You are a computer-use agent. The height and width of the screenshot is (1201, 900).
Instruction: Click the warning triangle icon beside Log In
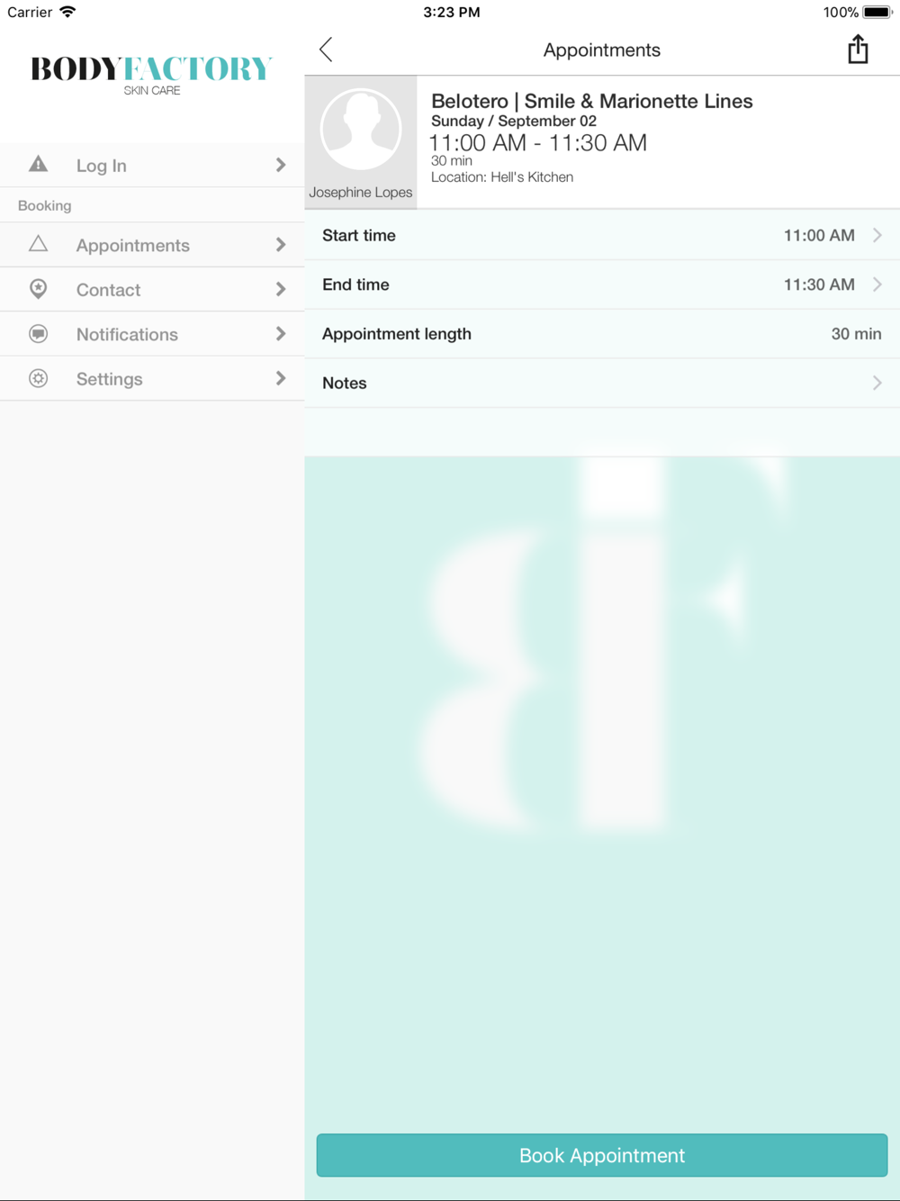click(x=38, y=164)
